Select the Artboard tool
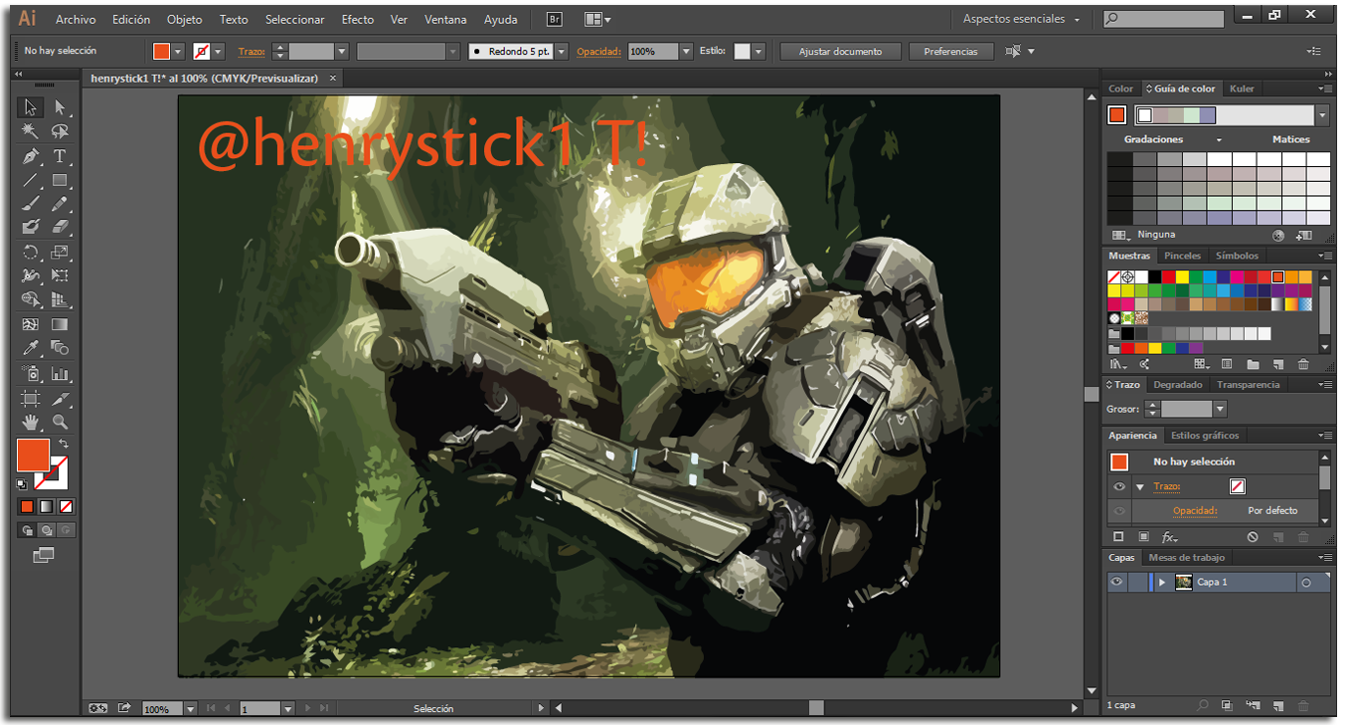 click(x=31, y=399)
